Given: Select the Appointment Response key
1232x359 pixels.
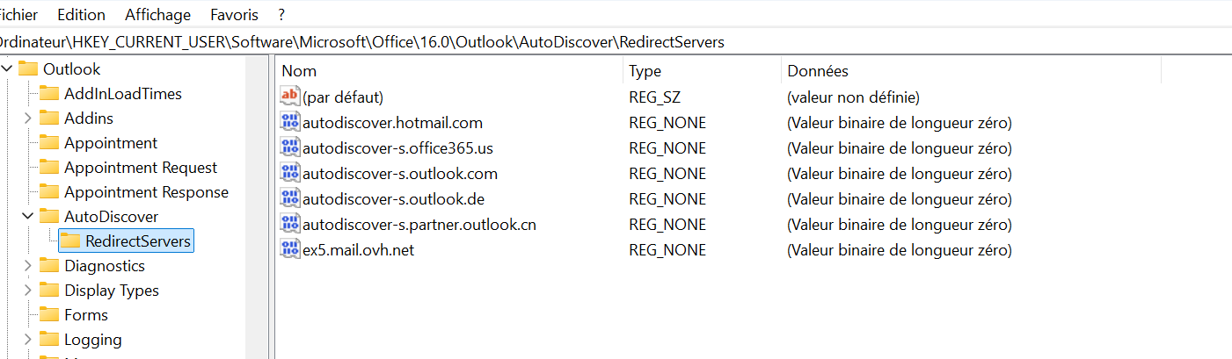Looking at the screenshot, I should (146, 191).
